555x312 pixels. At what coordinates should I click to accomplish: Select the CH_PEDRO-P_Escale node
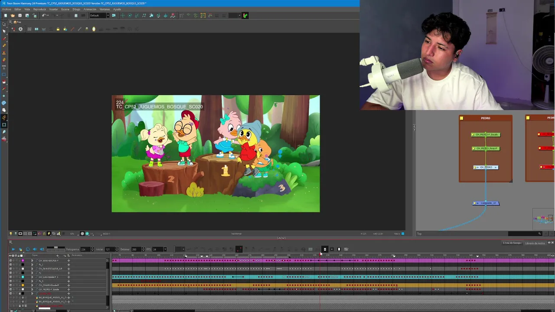click(486, 135)
